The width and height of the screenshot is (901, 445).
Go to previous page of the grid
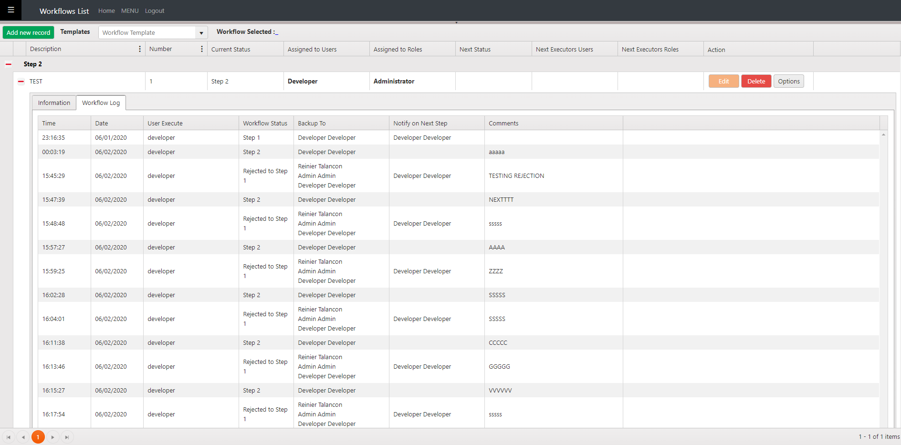tap(23, 437)
